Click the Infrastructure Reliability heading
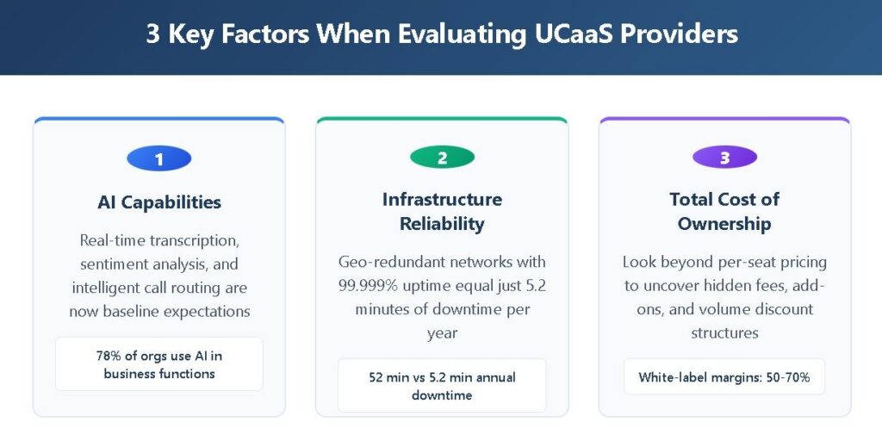Viewport: 882px width, 447px height. pyautogui.click(x=442, y=211)
